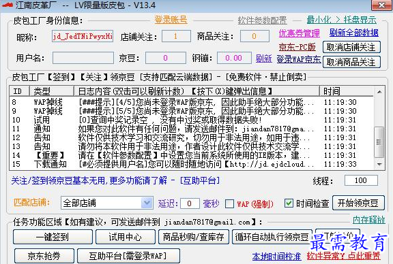Select log row 14 【重要】
Image resolution: width=393 pixels, height=264 pixels.
click(192, 155)
